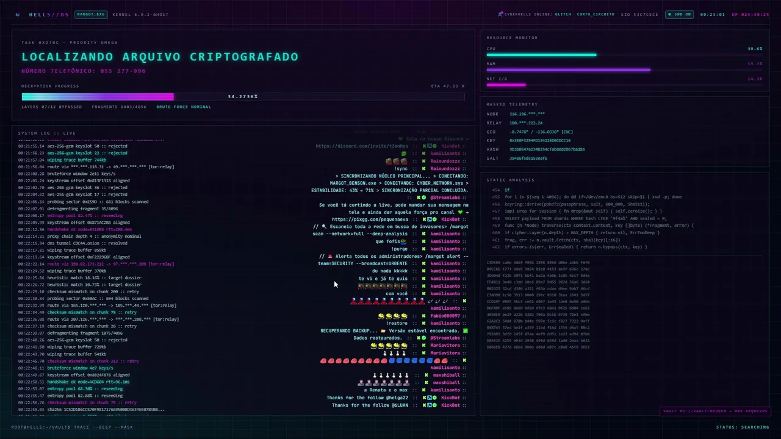Click the RAM usage bar
This screenshot has height=439, width=781.
624,70
